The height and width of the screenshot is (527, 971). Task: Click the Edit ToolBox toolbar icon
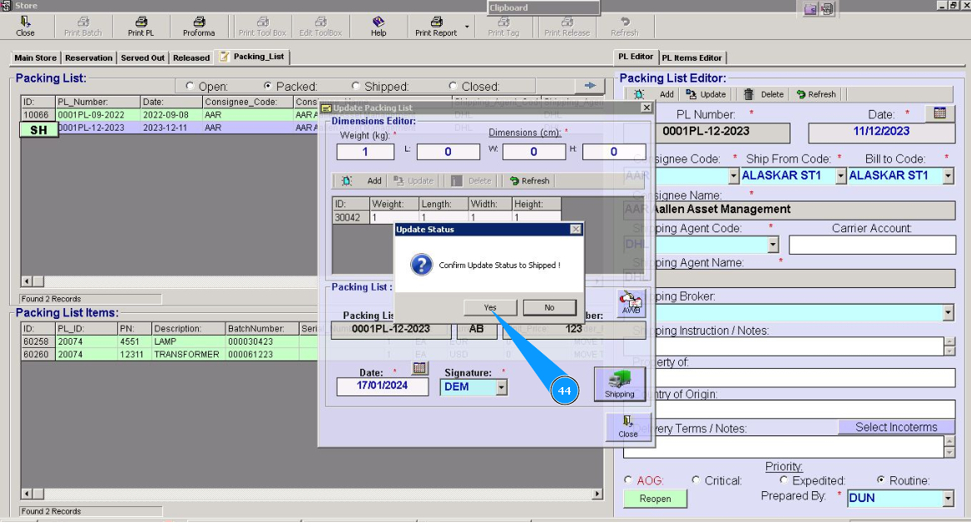click(321, 27)
